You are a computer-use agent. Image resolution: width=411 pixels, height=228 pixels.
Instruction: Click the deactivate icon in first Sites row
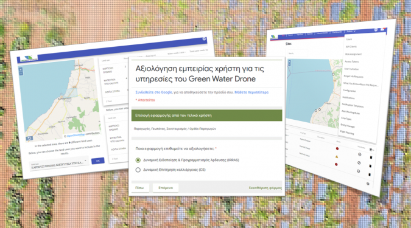point(360,154)
